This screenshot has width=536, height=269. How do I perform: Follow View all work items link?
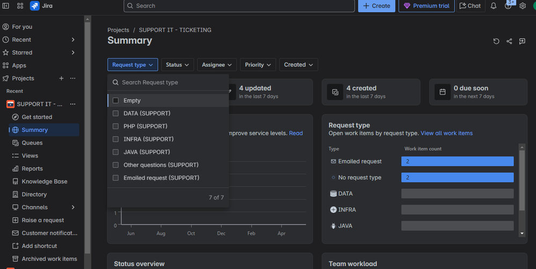[446, 133]
